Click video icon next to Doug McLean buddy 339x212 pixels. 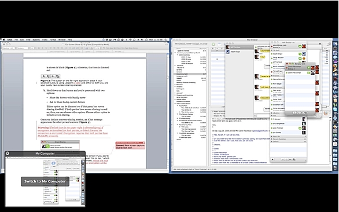pyautogui.click(x=300, y=59)
